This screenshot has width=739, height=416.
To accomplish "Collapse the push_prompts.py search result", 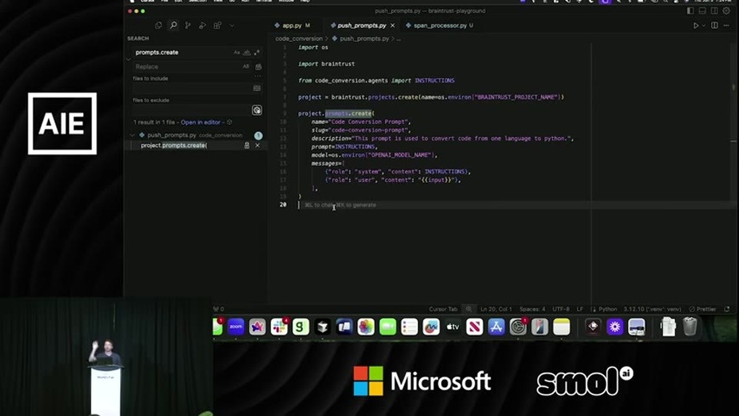I will (132, 135).
